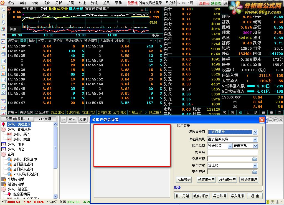Open the 工具 menu

click(106, 3)
